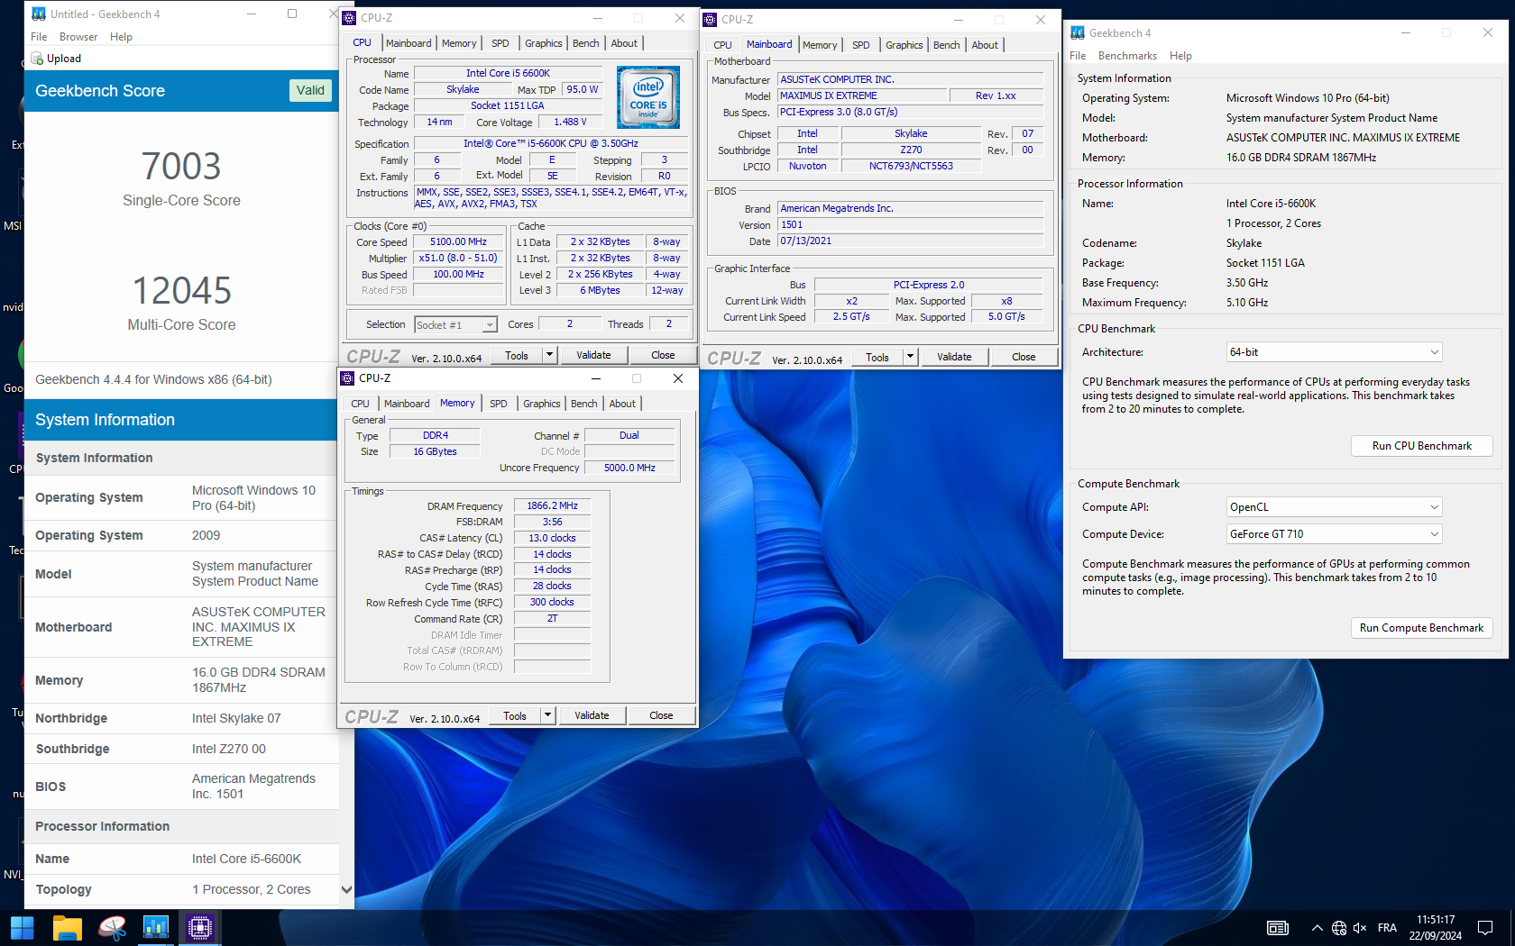Open Help menu in right Geekbench 4 window
The width and height of the screenshot is (1515, 946).
[1180, 56]
